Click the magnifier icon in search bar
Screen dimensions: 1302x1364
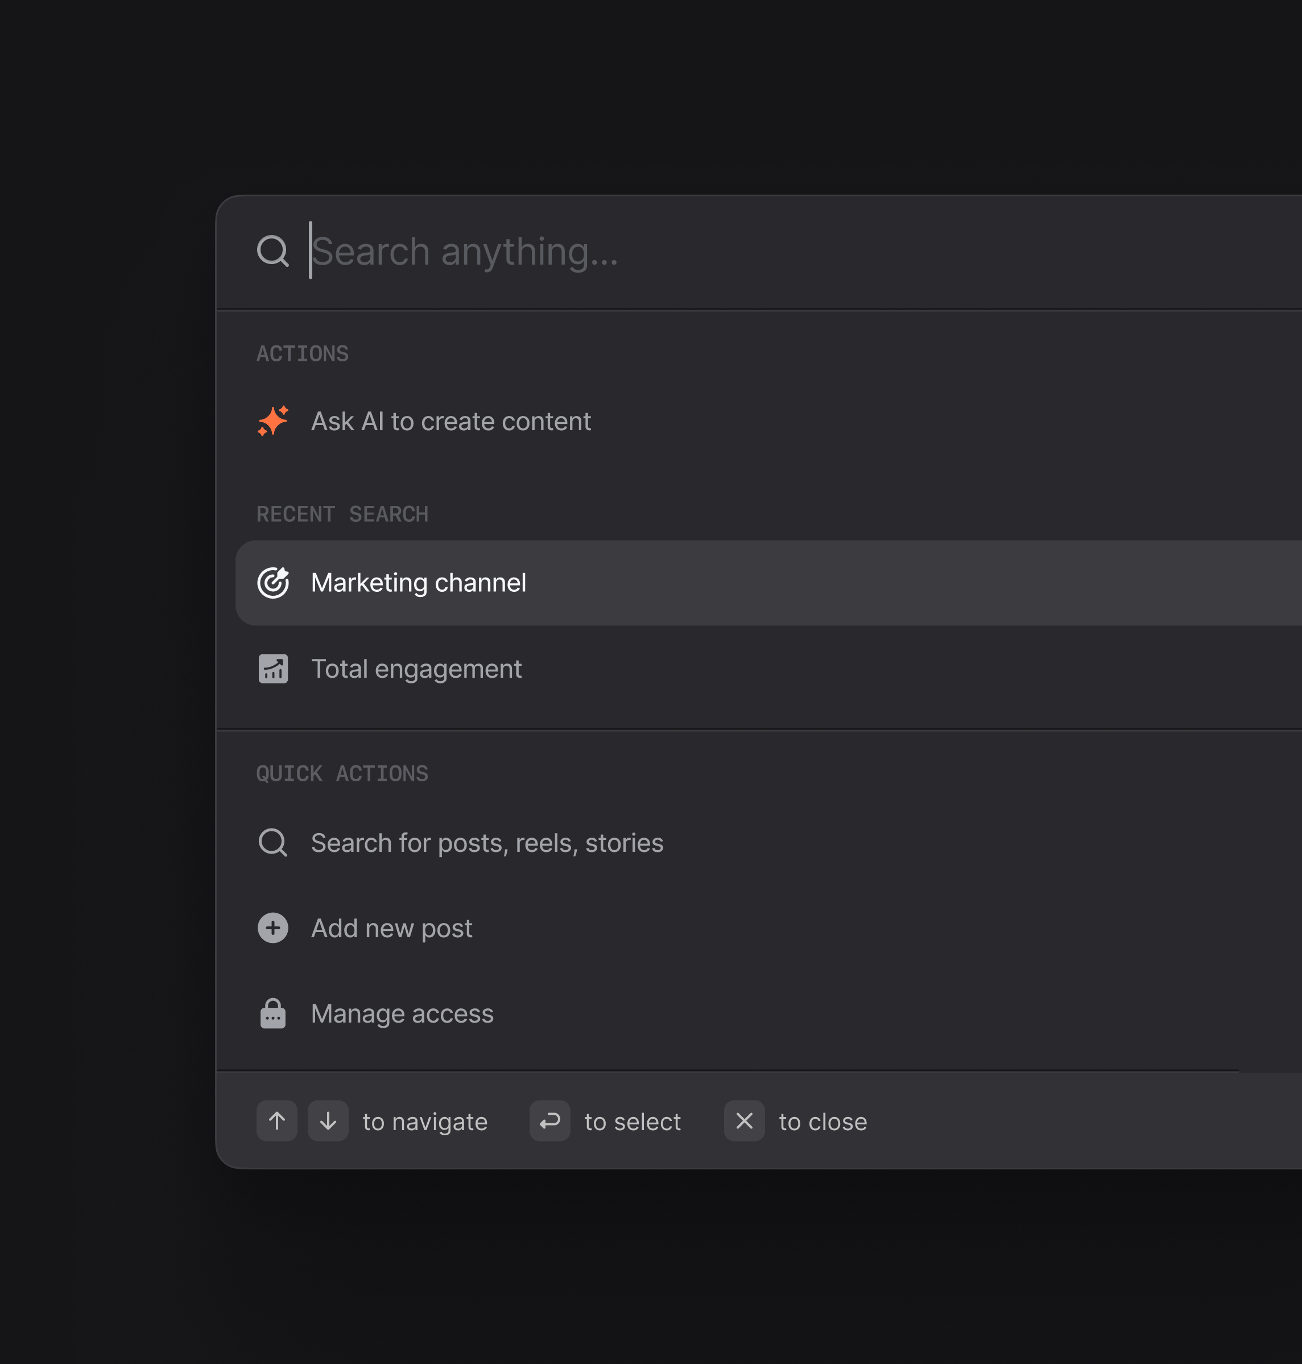(273, 250)
